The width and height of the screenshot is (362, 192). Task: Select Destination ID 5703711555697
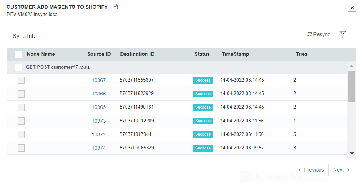pyautogui.click(x=137, y=80)
